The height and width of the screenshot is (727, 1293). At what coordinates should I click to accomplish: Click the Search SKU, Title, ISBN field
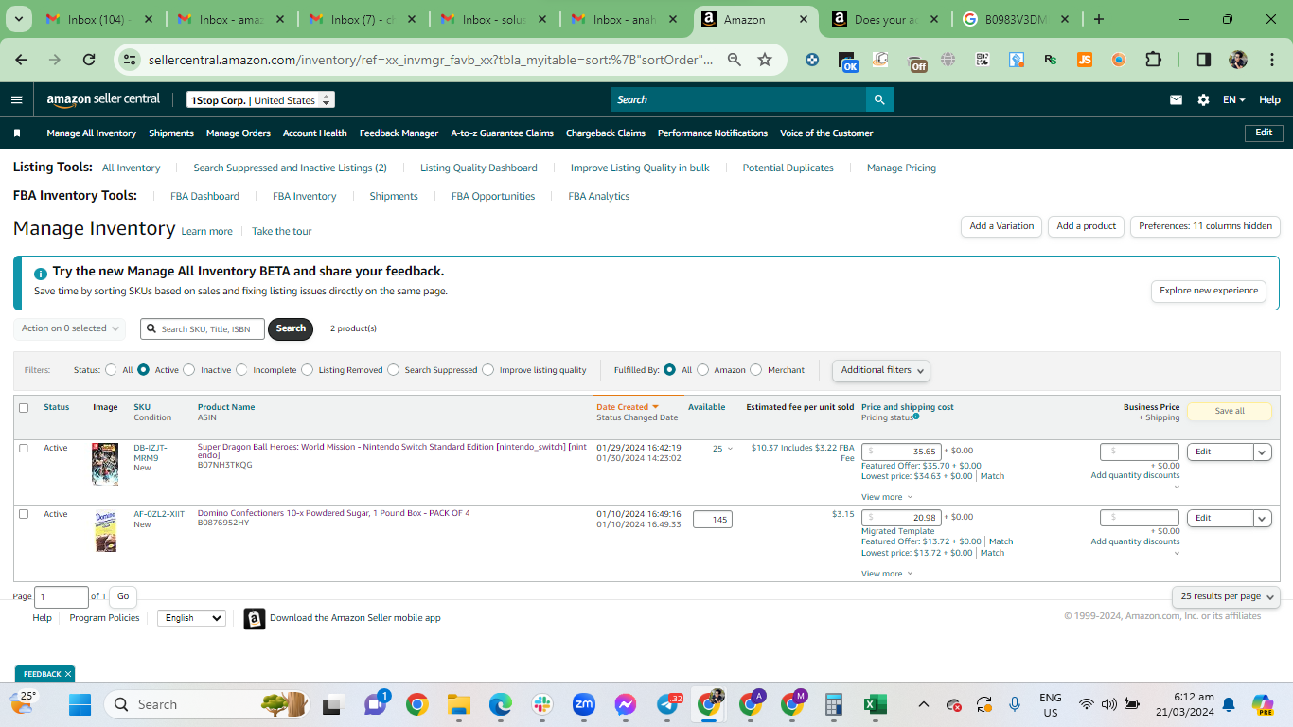(203, 328)
